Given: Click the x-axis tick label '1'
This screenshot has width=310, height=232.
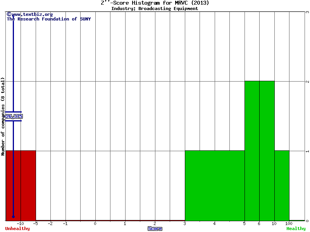Looking at the screenshot, I should click(125, 223).
